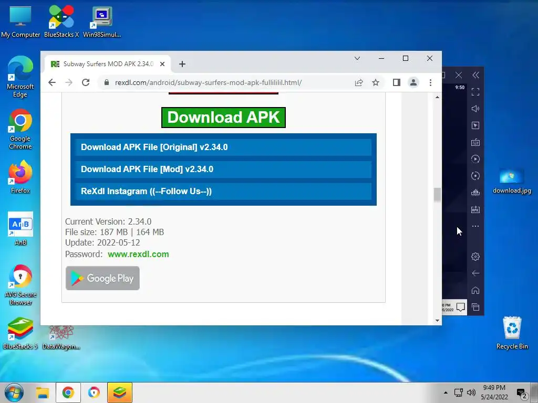The height and width of the screenshot is (403, 538).
Task: Open volume tray icon
Action: point(471,393)
